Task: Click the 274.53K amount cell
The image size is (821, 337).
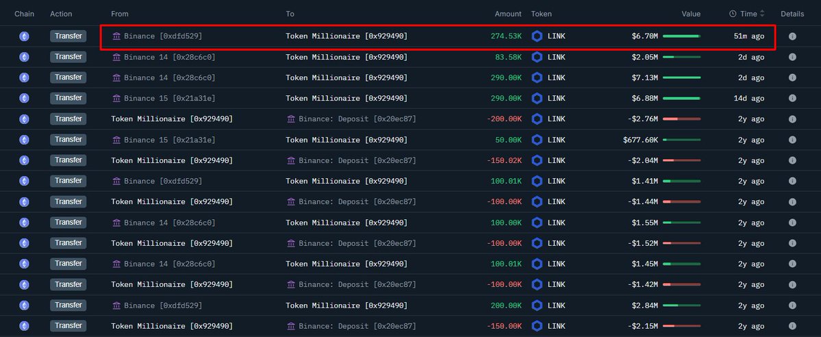Action: (506, 36)
